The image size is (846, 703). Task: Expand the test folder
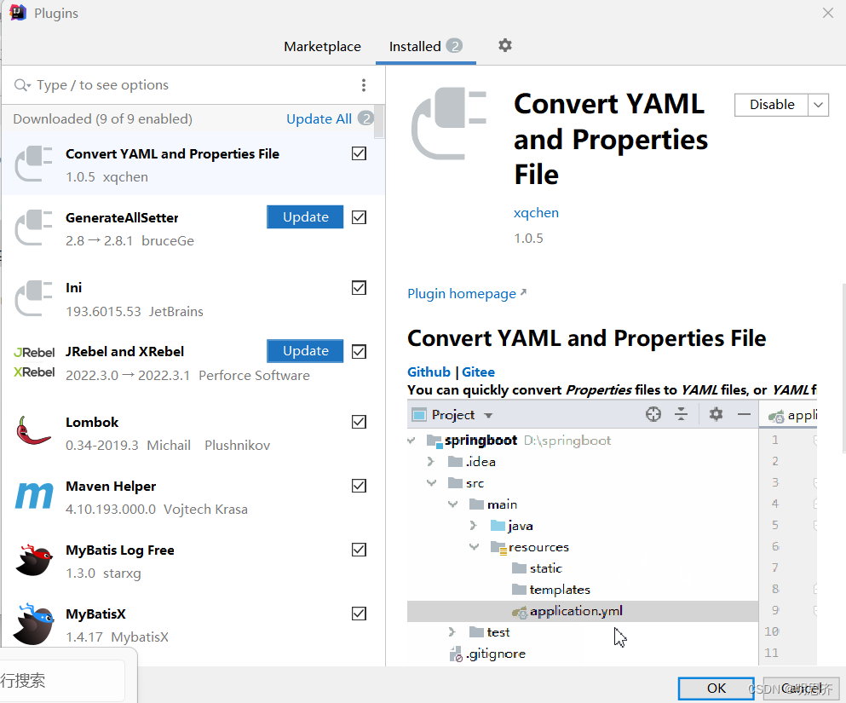point(452,631)
